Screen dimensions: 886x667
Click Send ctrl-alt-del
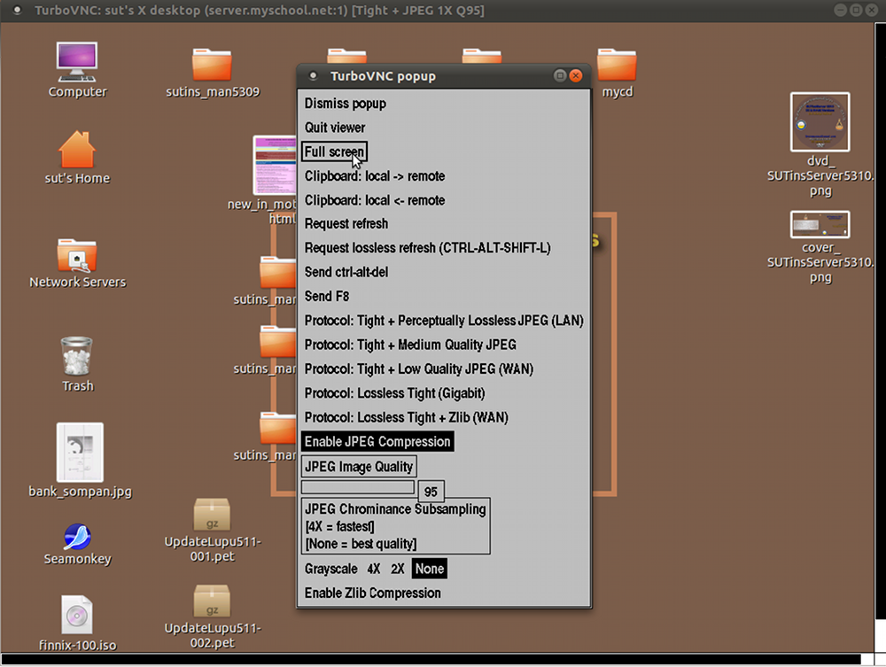pos(346,272)
